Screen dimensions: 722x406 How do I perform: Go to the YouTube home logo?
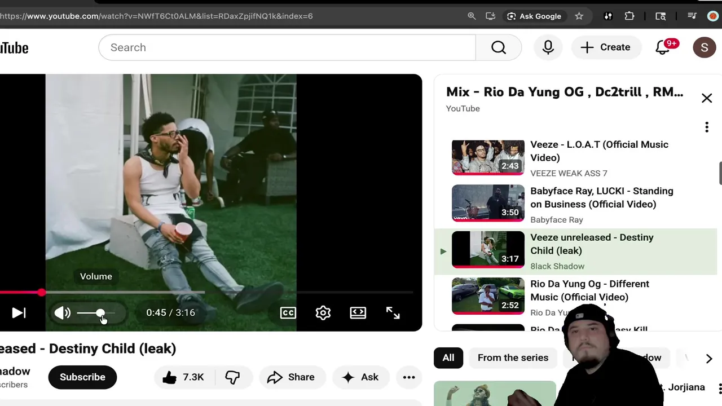point(14,48)
